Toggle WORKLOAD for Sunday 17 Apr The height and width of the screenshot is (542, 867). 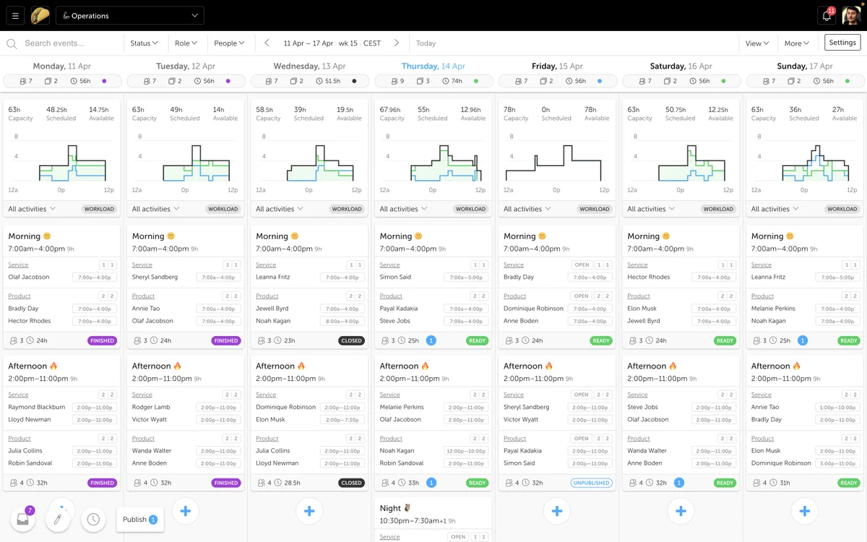pos(842,209)
